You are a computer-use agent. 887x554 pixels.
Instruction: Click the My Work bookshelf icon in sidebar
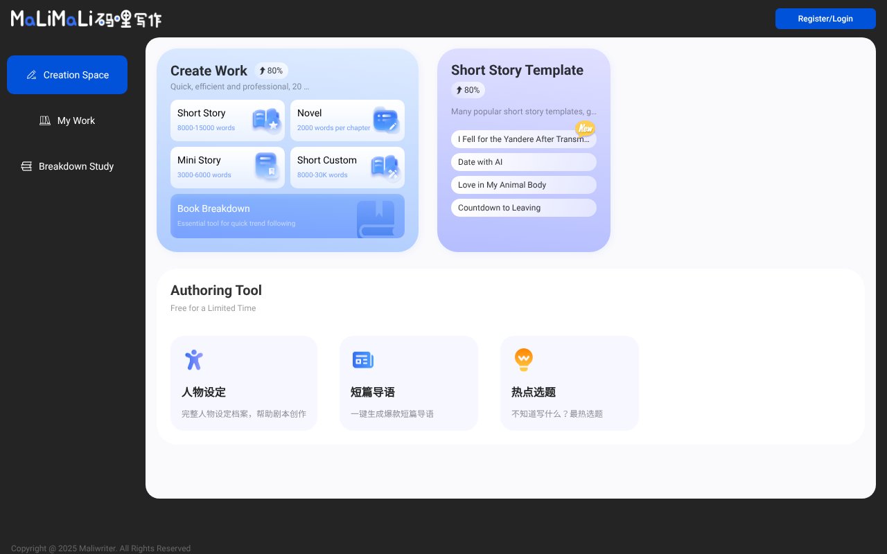click(x=45, y=120)
